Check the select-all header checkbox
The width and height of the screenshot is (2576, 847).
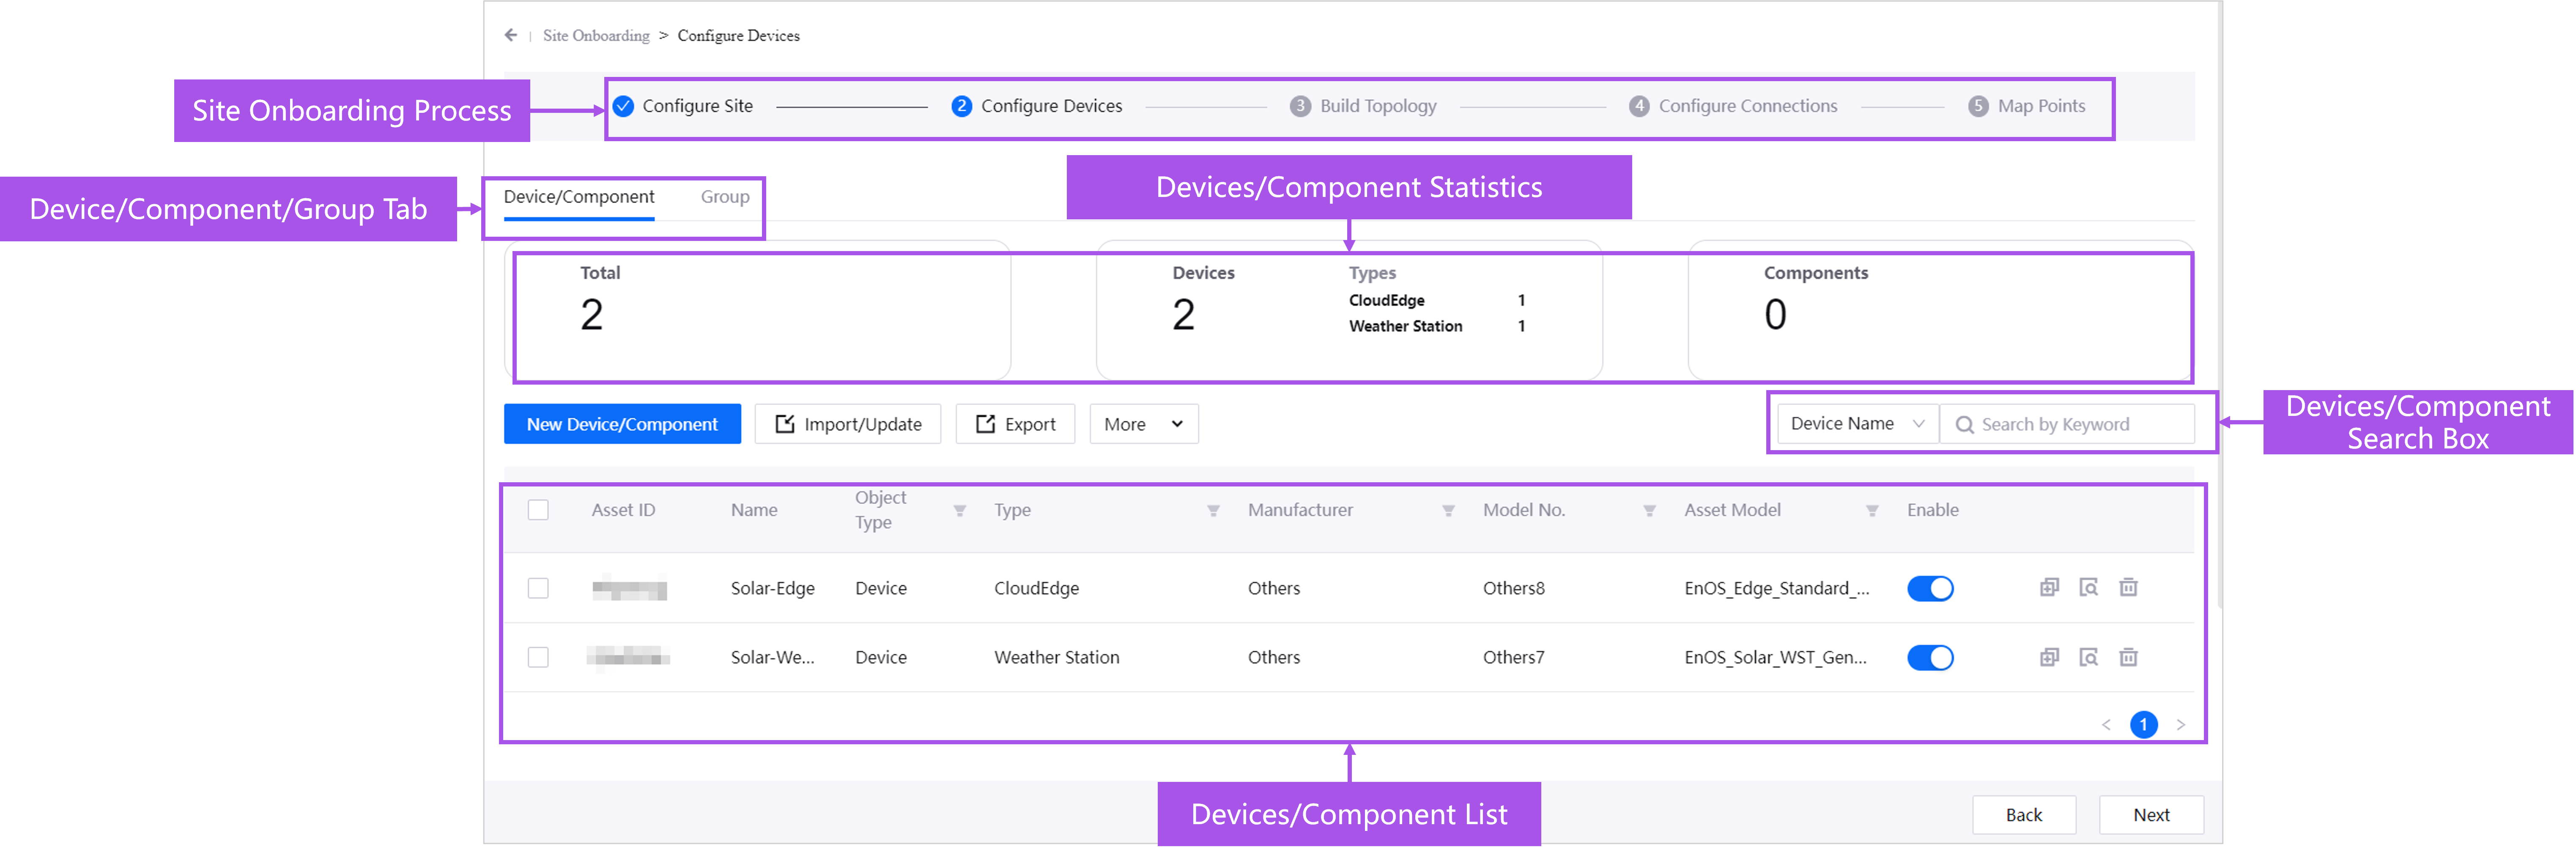538,510
